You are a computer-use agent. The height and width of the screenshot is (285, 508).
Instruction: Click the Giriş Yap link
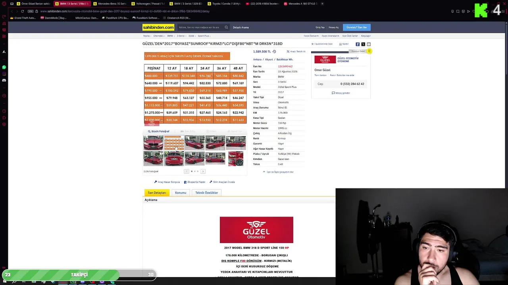pos(320,27)
